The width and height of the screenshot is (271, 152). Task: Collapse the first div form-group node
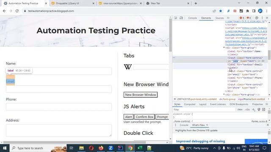(x=224, y=48)
